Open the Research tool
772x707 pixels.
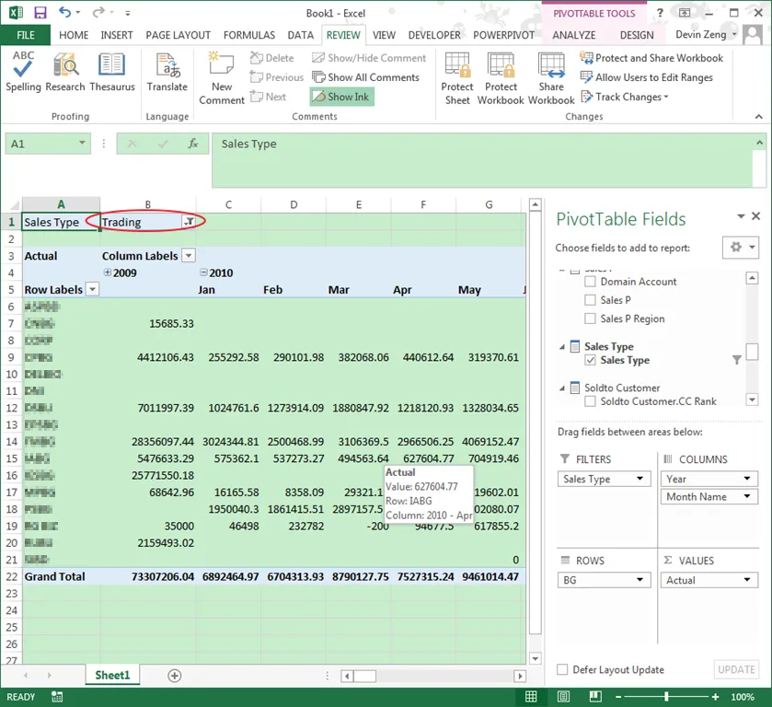[x=65, y=72]
